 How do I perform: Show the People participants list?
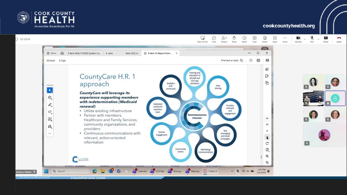224,39
